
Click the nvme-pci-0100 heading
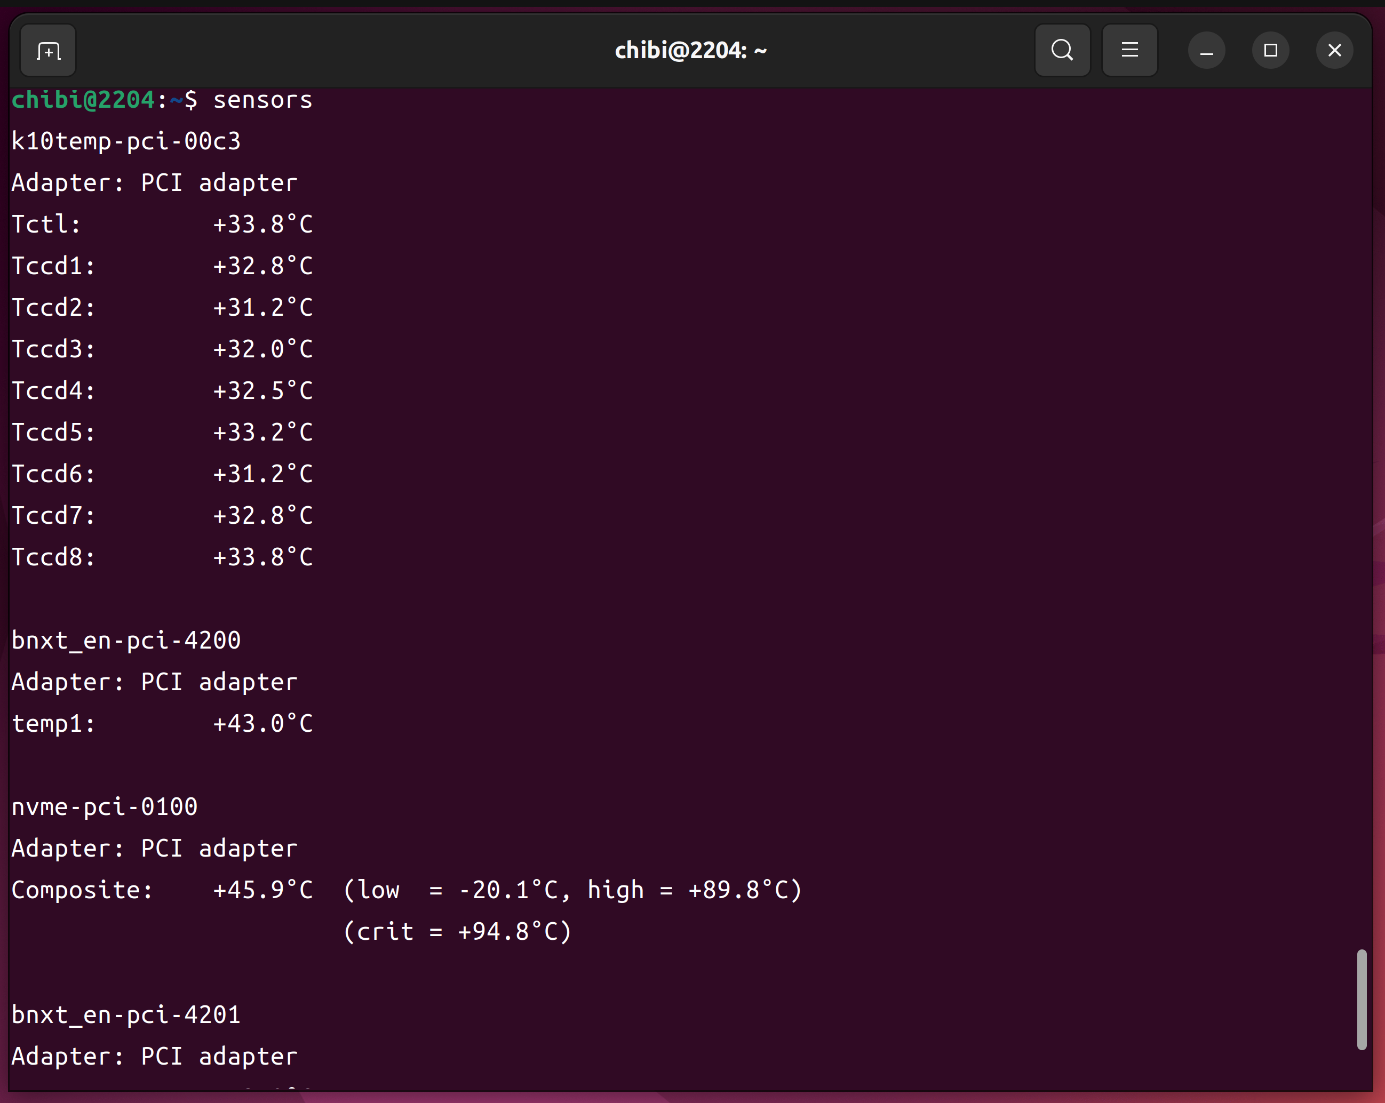(105, 807)
